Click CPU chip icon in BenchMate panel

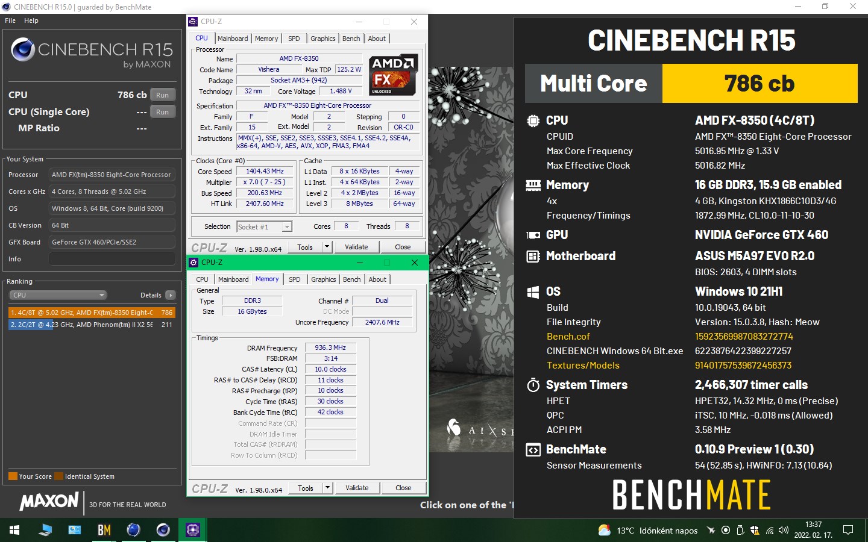533,120
